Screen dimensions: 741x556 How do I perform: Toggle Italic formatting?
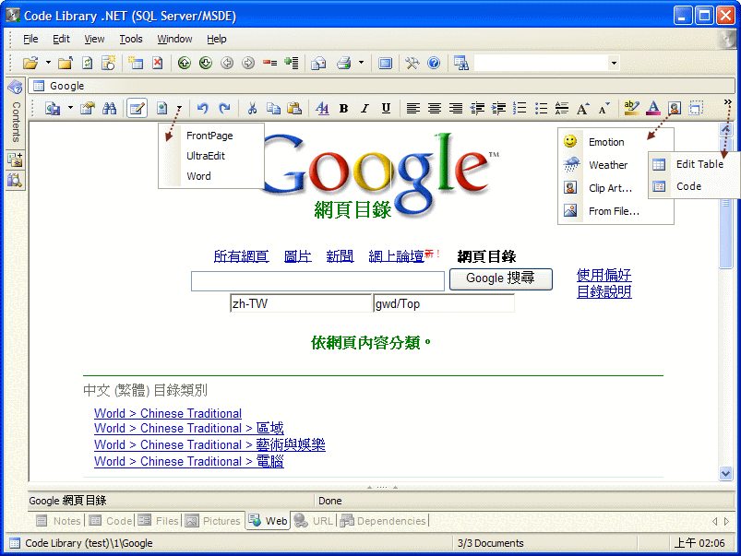pyautogui.click(x=365, y=109)
